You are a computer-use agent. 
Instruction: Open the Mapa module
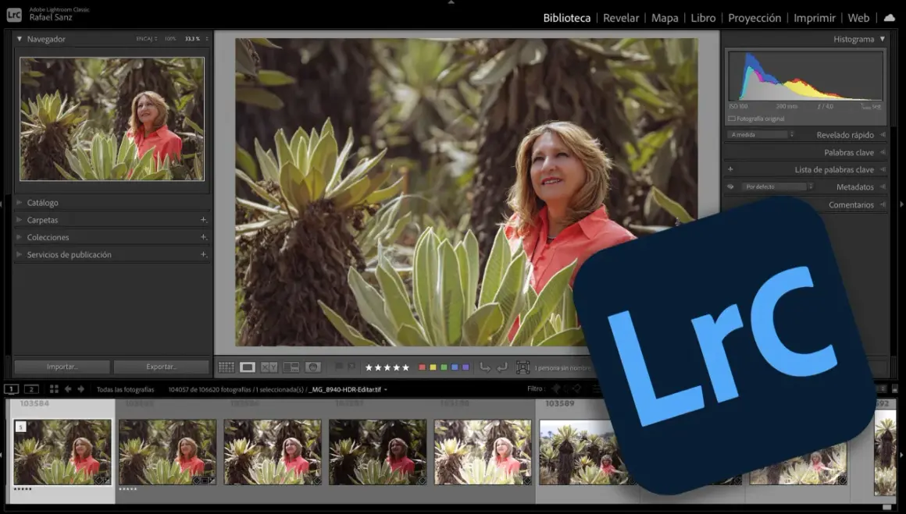[665, 18]
